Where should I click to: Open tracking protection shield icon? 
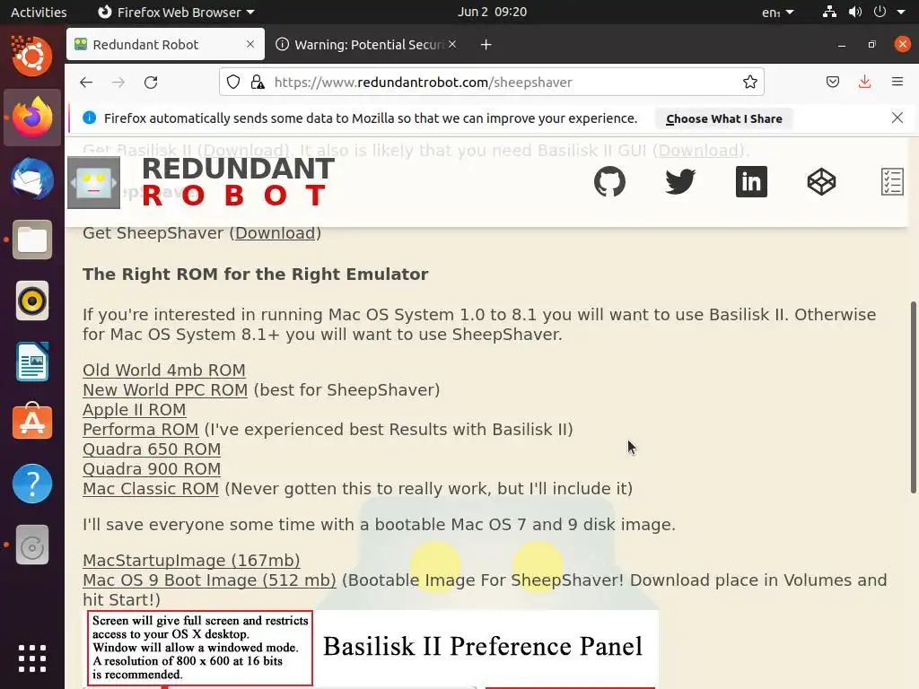233,82
